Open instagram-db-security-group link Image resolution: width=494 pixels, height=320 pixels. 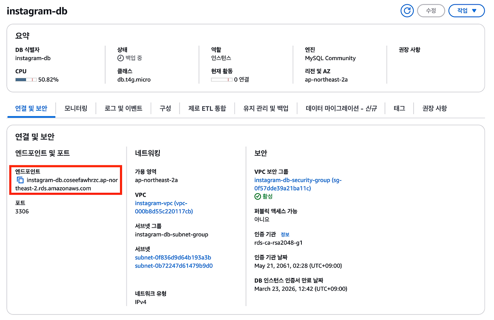(298, 184)
